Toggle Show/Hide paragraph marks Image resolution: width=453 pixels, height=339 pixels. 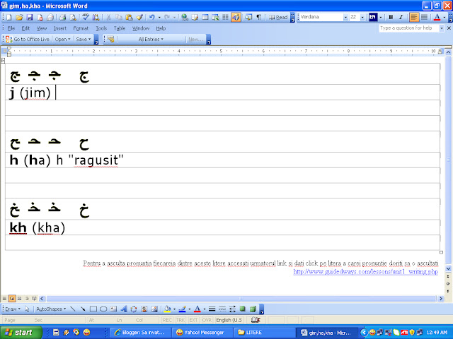[x=259, y=17]
